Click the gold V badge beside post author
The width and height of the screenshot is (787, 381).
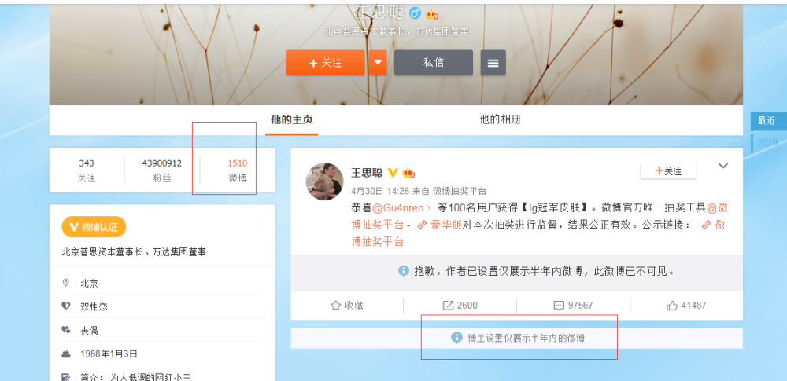tap(393, 173)
